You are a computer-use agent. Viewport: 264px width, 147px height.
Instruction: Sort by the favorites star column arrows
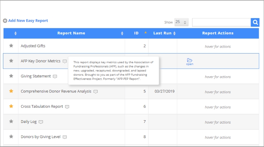pos(16,33)
